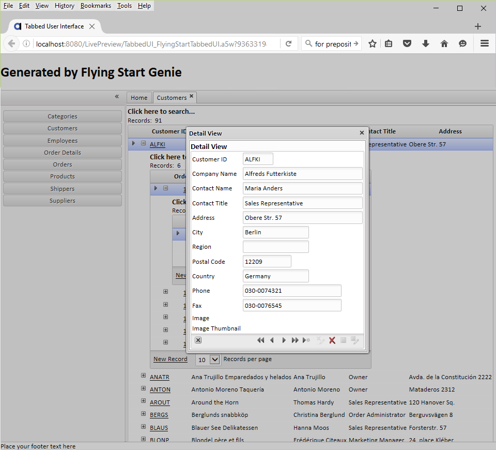Open Products from the sidebar
The image size is (496, 450).
tap(63, 176)
